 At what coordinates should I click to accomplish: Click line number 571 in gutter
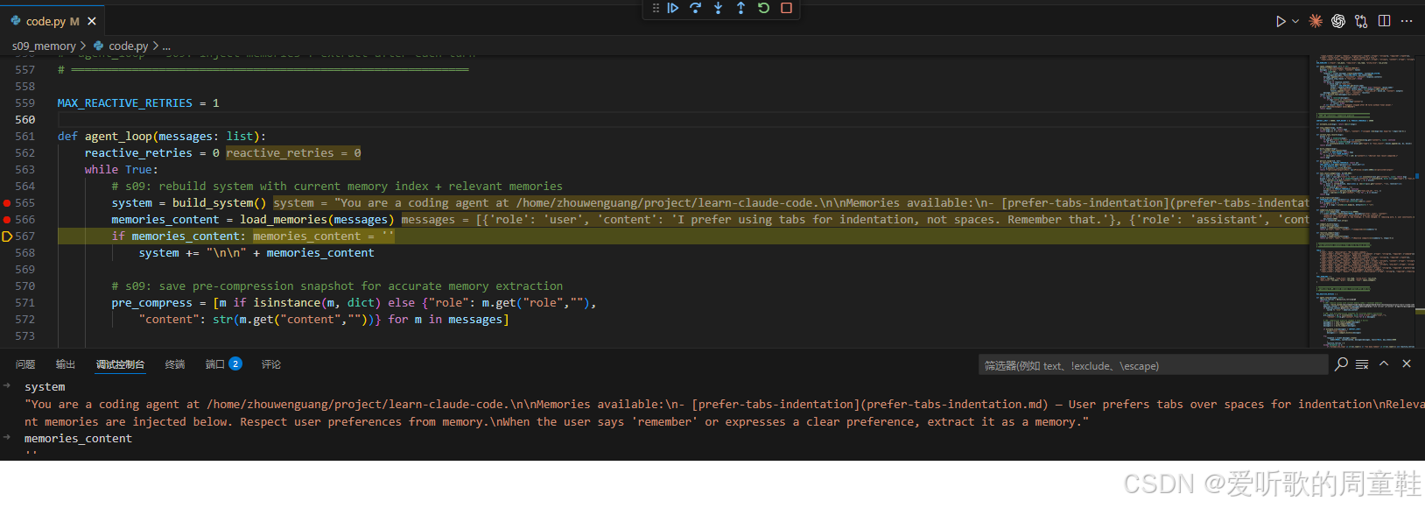tap(25, 303)
